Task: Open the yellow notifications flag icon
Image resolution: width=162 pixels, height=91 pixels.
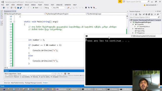Action: (120, 2)
